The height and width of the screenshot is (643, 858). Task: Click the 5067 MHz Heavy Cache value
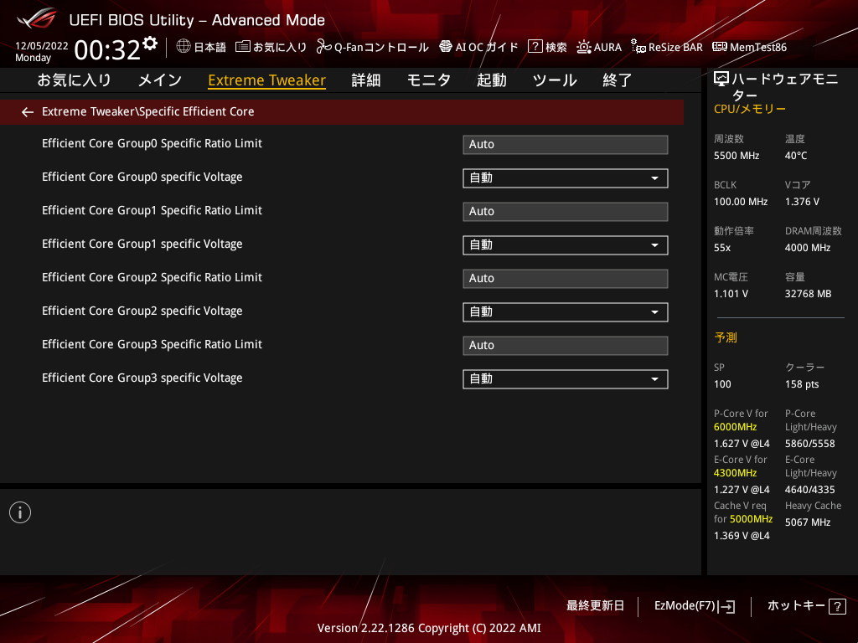click(808, 522)
